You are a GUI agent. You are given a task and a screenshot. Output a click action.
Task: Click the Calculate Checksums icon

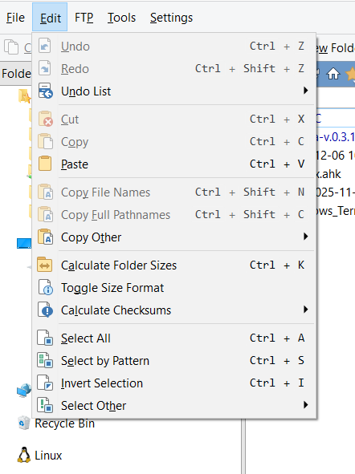pyautogui.click(x=46, y=310)
